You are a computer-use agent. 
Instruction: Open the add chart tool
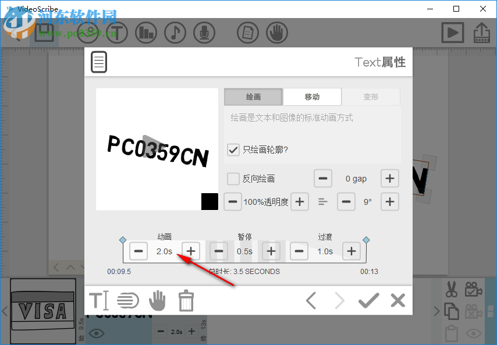(146, 33)
